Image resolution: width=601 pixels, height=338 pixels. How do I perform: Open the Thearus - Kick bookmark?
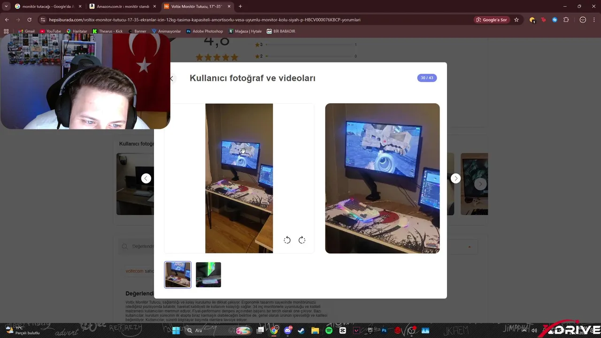[108, 31]
